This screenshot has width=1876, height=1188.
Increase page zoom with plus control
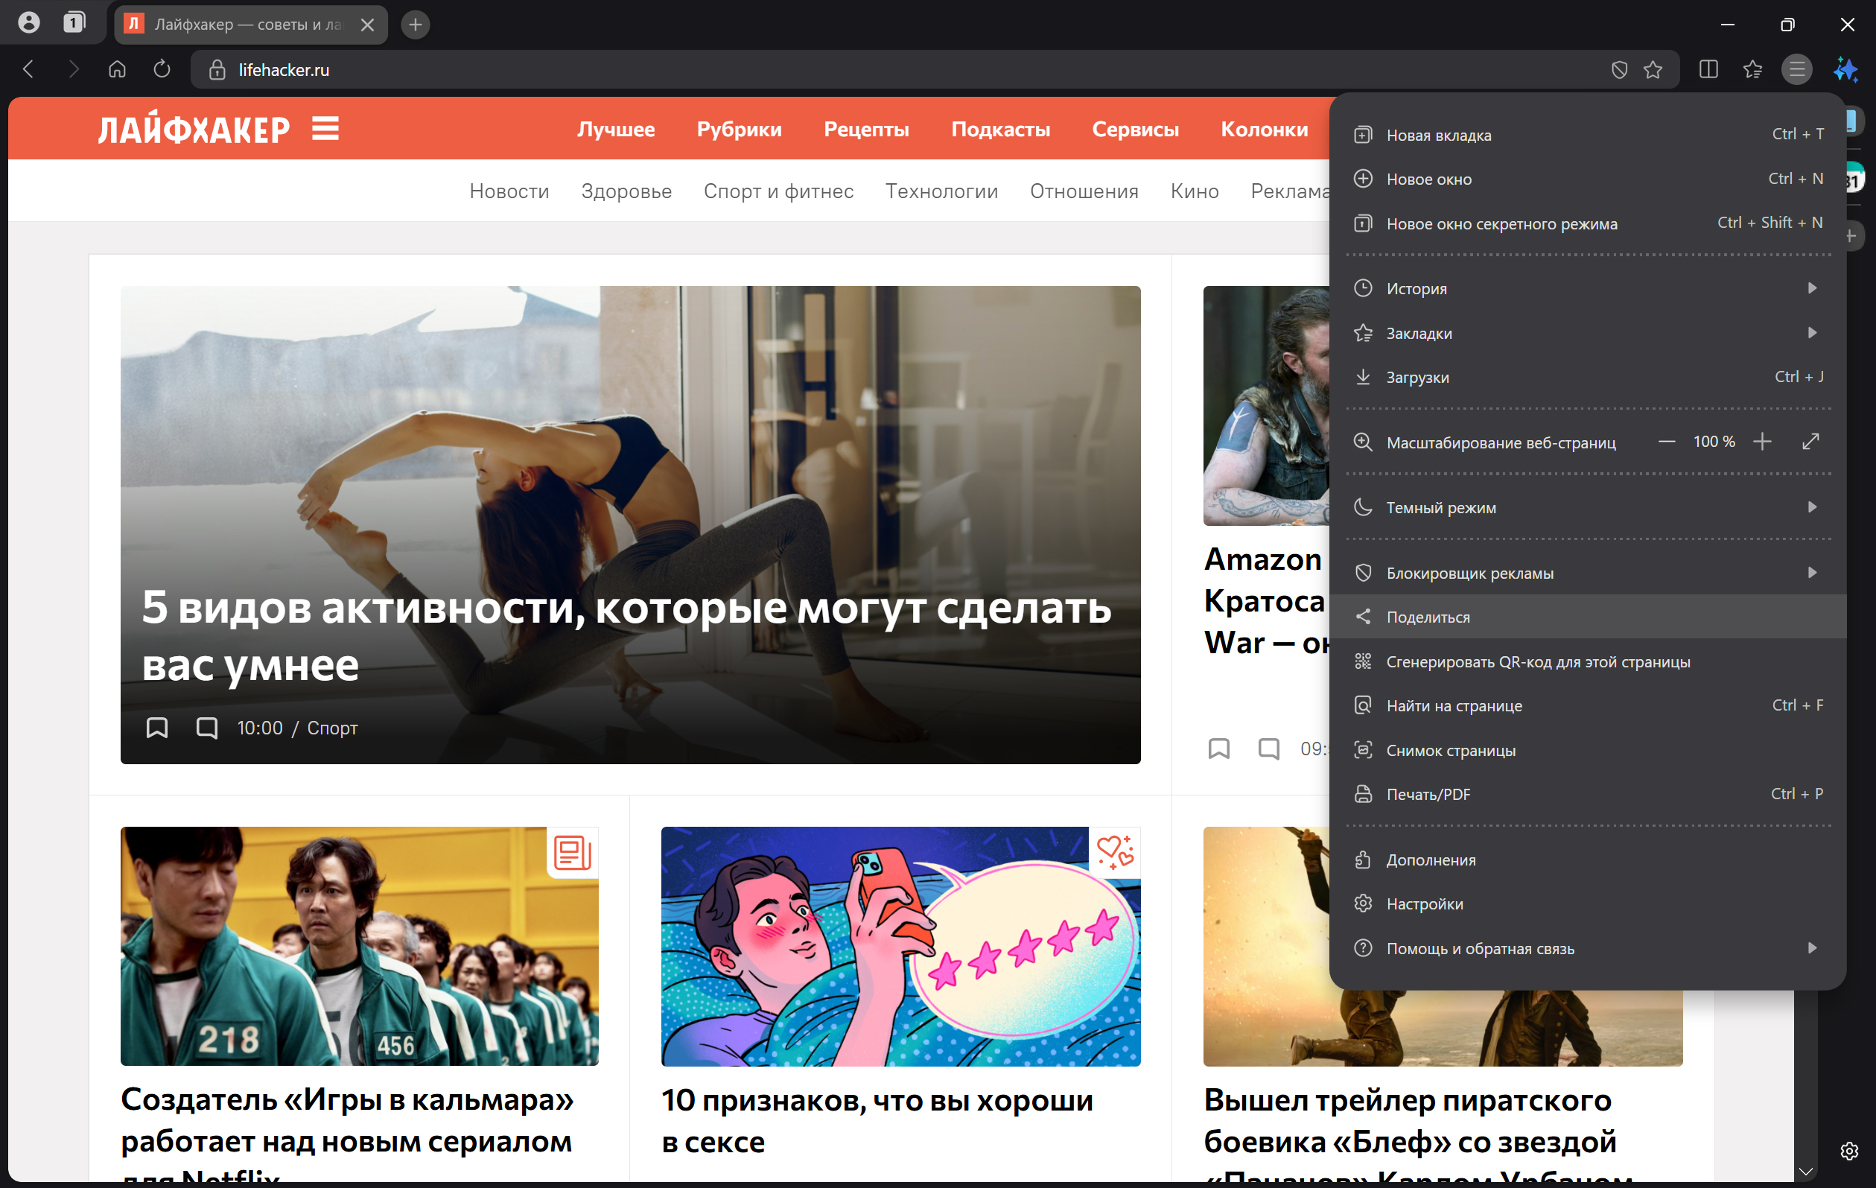point(1763,442)
